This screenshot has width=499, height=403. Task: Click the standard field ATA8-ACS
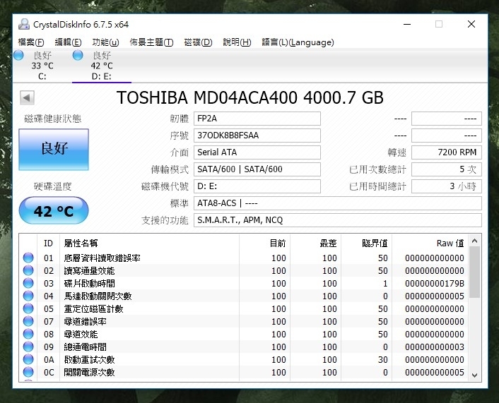click(x=338, y=203)
